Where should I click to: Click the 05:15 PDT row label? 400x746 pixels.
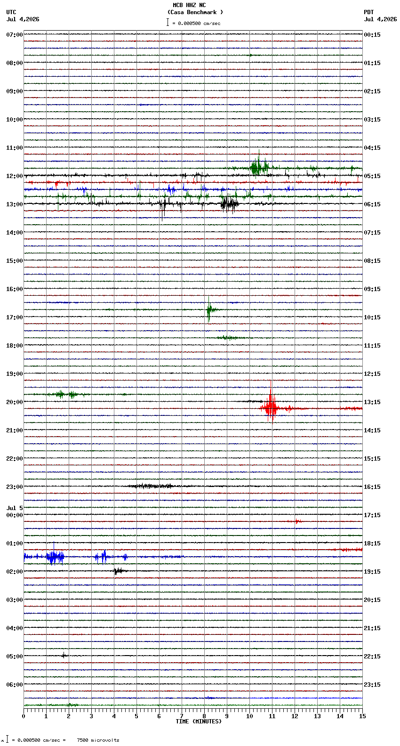pos(372,176)
